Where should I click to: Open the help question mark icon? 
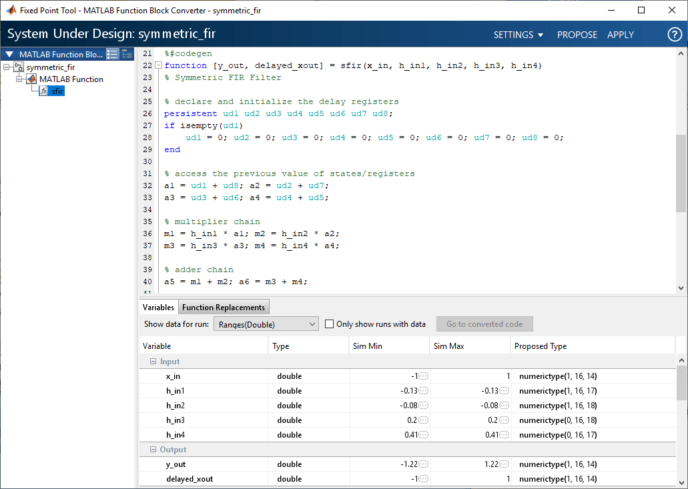point(674,35)
